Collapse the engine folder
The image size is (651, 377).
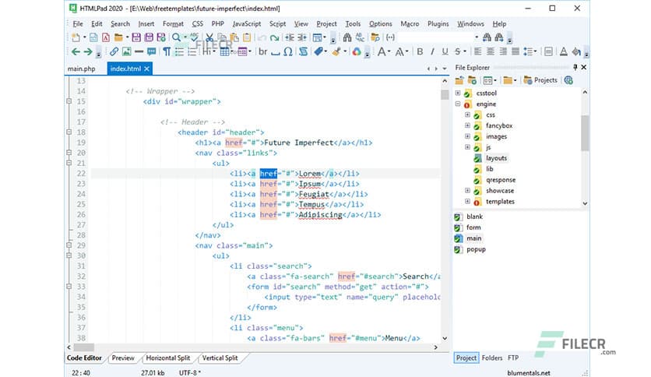458,104
